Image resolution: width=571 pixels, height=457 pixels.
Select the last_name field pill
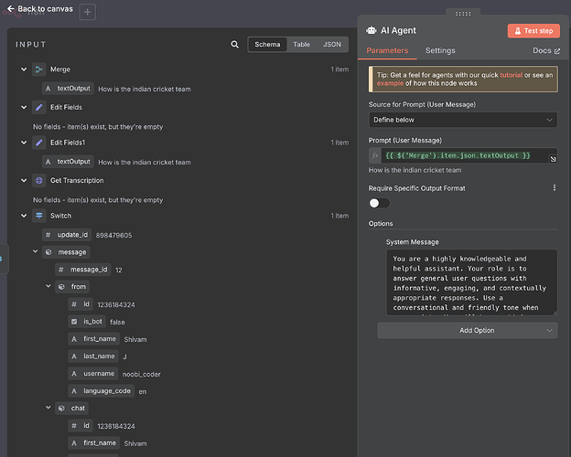coord(93,356)
